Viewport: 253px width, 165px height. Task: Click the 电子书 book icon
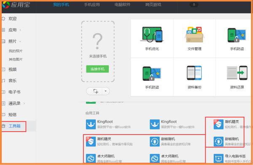(3, 92)
